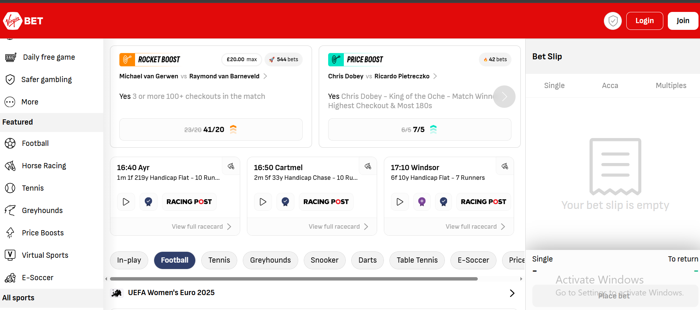The image size is (700, 310).
Task: Click the horizontal scrollbar under sport chips
Action: (294, 279)
